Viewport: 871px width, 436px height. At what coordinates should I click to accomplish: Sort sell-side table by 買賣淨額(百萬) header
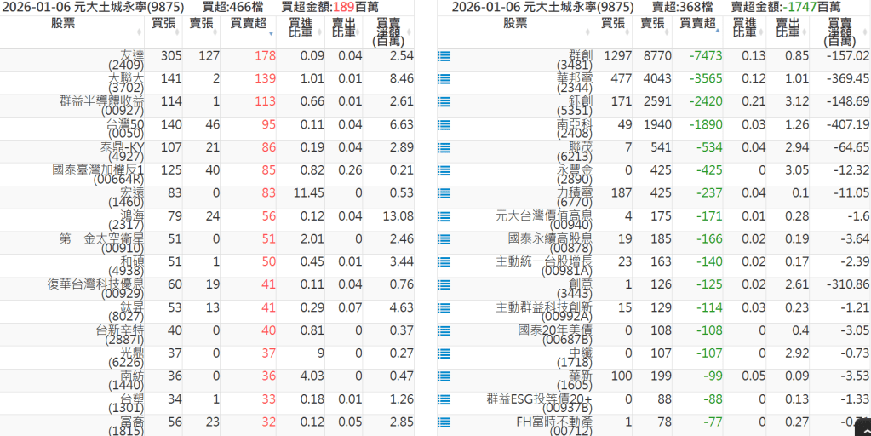pyautogui.click(x=839, y=32)
